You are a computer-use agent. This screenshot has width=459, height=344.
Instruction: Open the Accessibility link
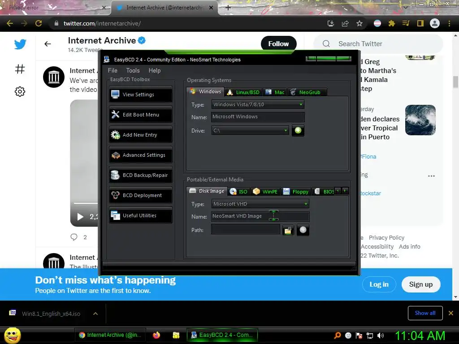coord(377,247)
